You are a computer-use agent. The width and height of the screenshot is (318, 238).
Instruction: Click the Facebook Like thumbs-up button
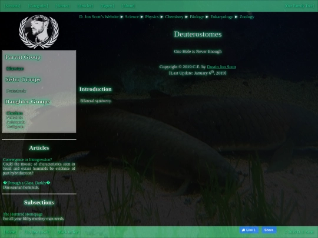tap(249, 230)
